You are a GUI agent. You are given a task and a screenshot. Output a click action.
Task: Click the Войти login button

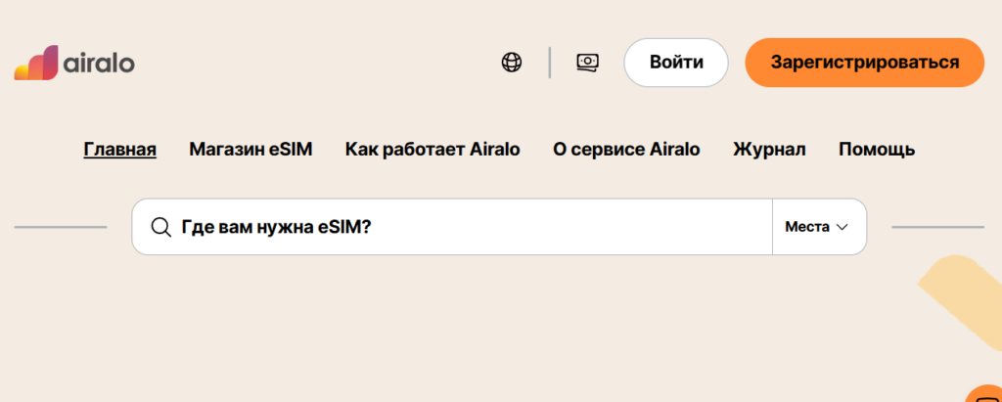[676, 63]
